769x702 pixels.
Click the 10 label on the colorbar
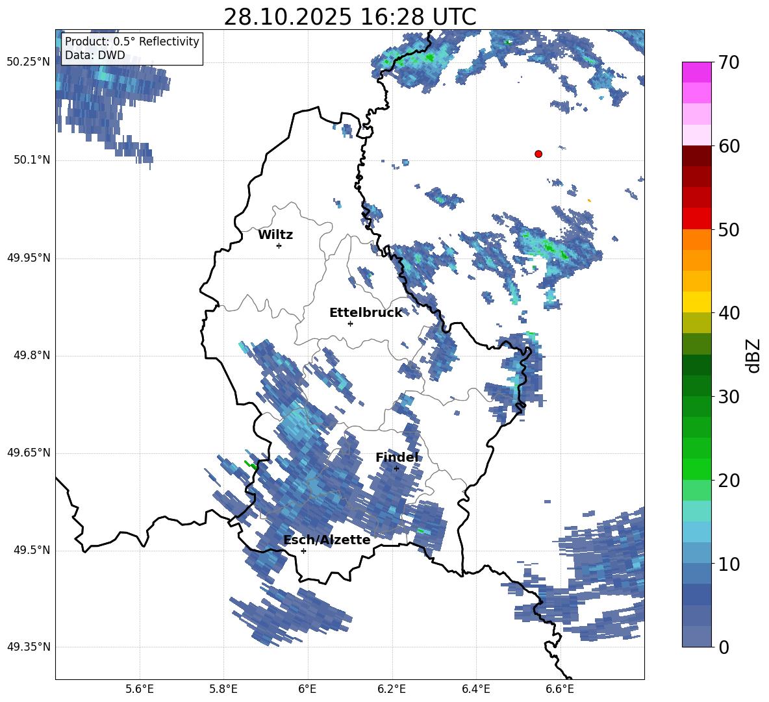[729, 564]
